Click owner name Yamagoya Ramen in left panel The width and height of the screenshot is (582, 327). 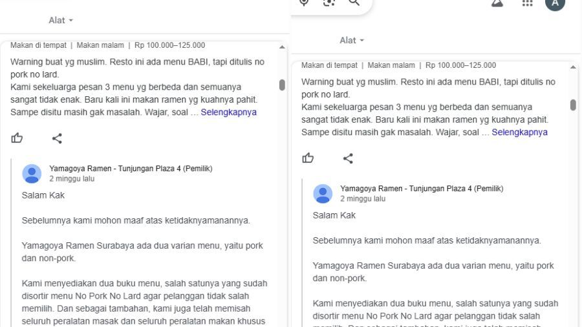(x=131, y=168)
